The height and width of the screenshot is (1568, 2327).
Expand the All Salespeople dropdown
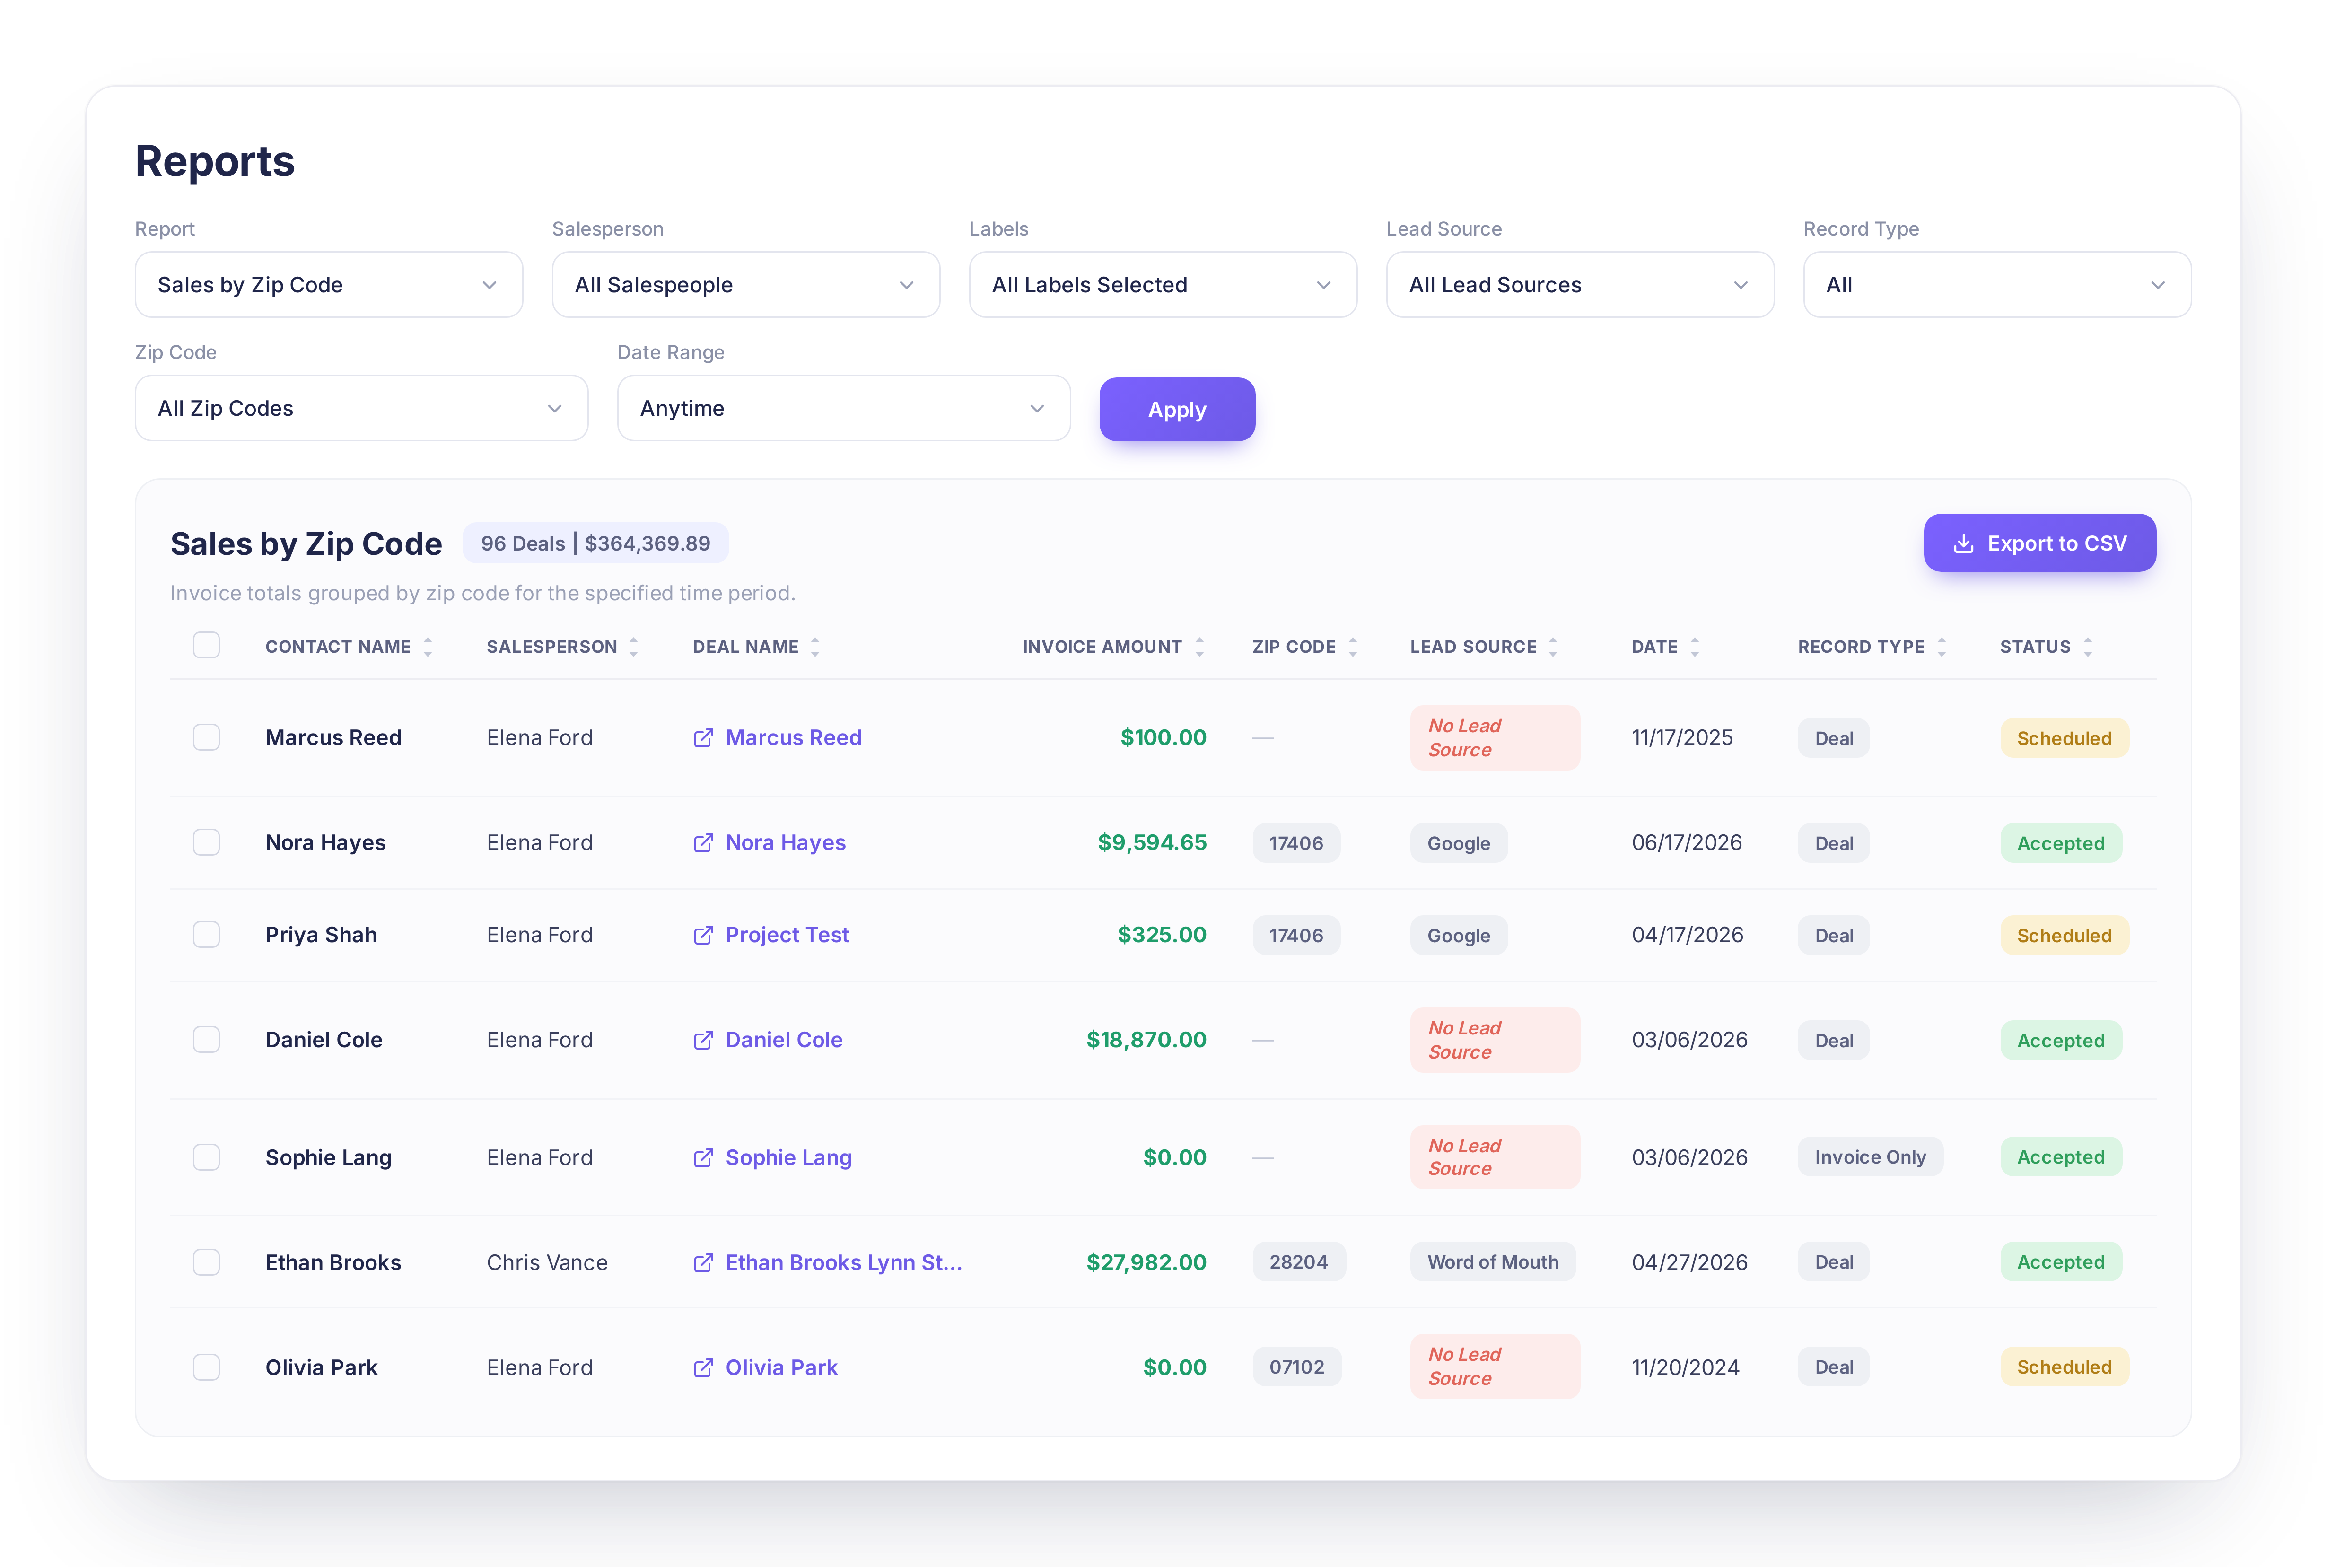[x=746, y=285]
